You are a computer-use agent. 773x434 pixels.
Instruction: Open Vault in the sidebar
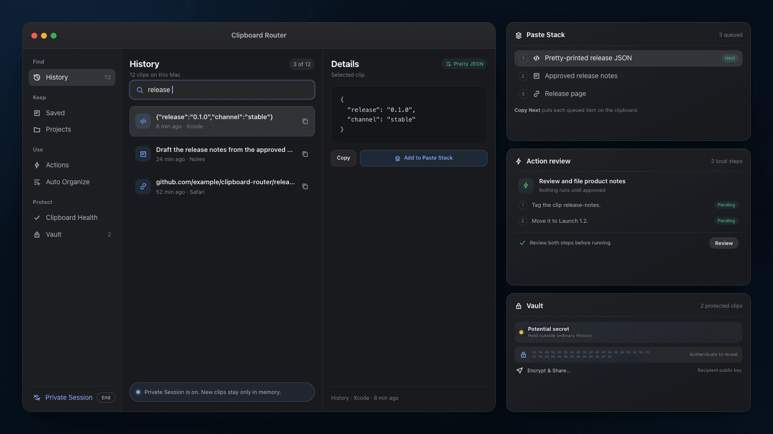coord(72,234)
